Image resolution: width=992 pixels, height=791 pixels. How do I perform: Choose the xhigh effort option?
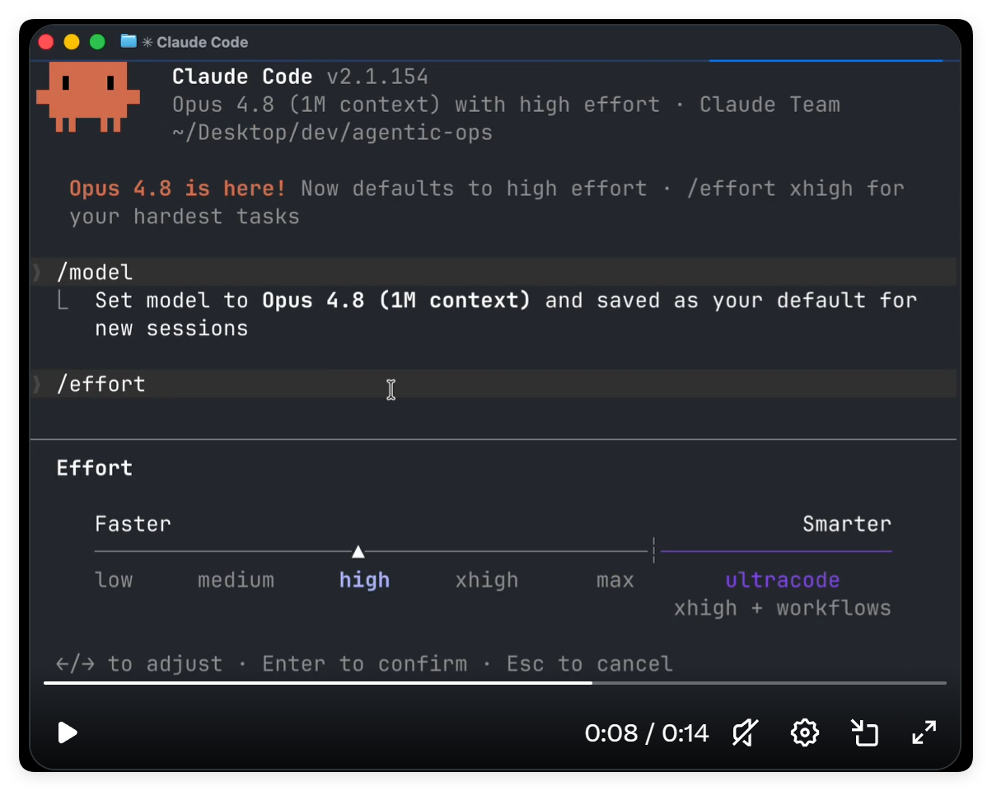click(487, 580)
